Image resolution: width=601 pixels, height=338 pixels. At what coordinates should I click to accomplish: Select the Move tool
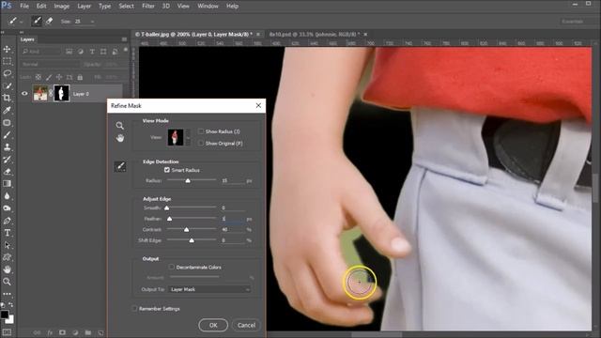point(7,49)
